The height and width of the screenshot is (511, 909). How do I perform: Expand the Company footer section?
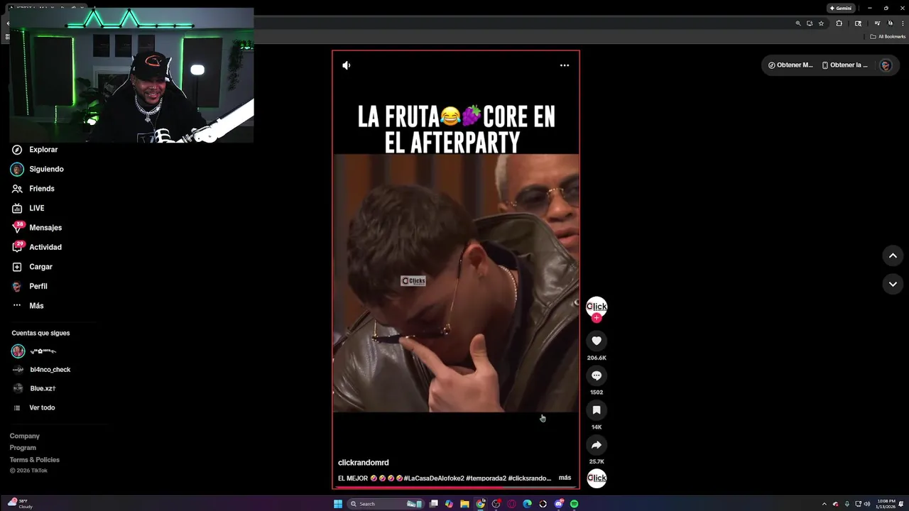(25, 436)
